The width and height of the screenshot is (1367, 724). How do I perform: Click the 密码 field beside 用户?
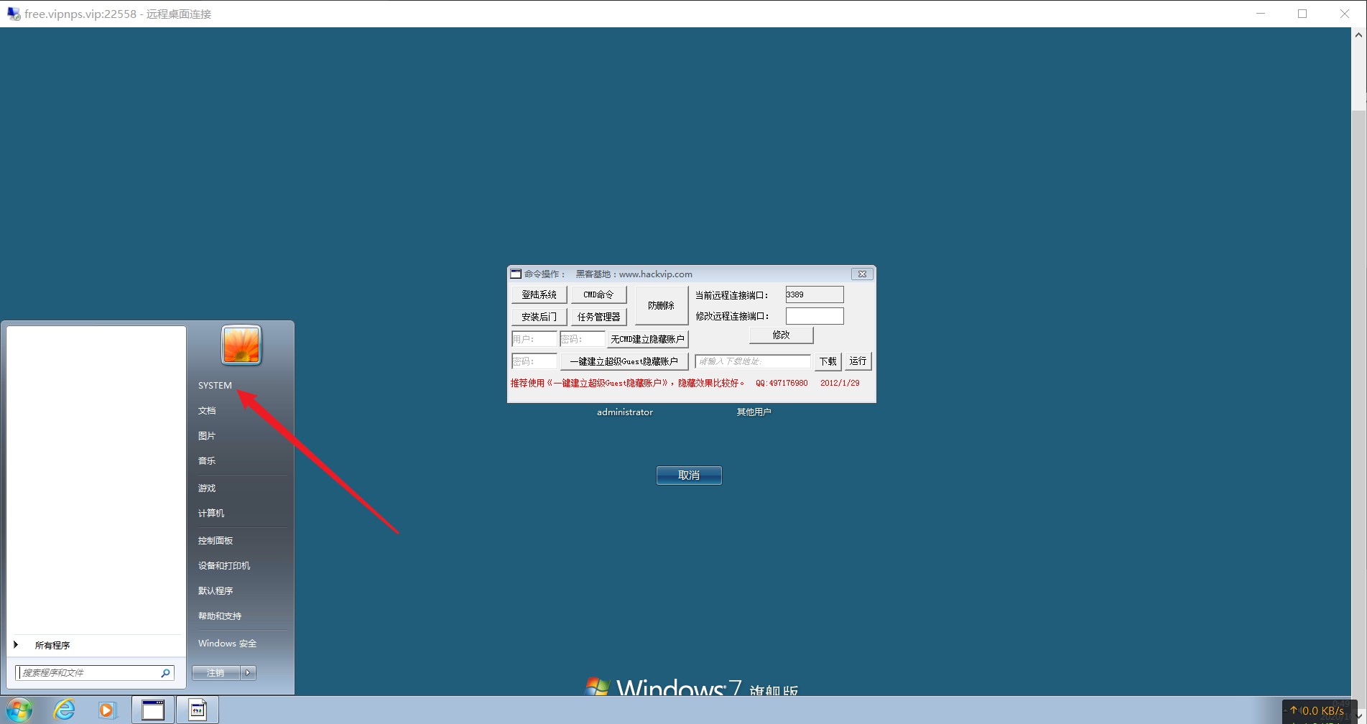tap(582, 339)
